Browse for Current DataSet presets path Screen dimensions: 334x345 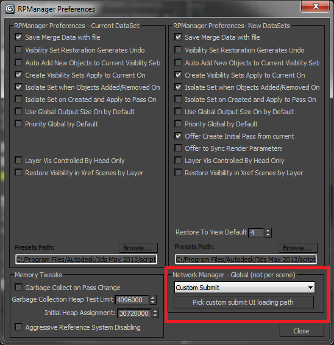(138, 248)
